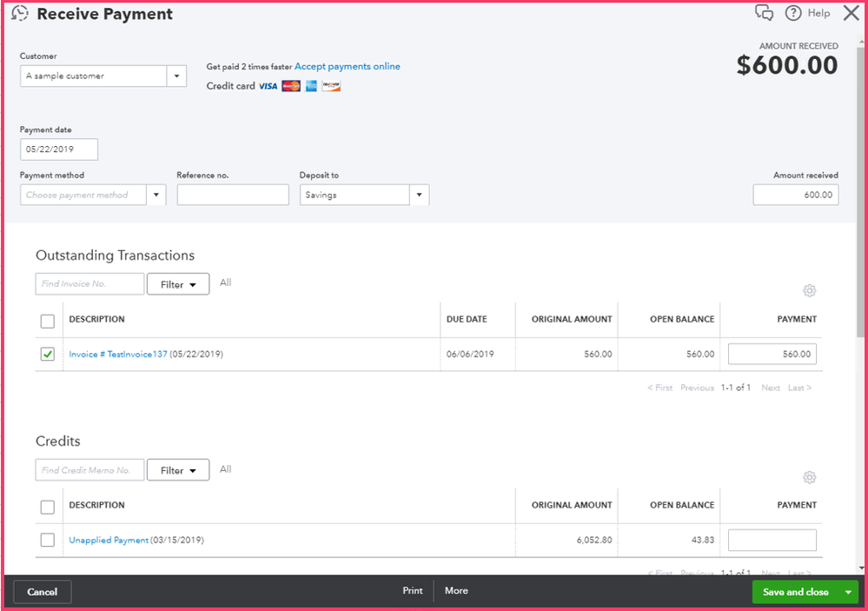The height and width of the screenshot is (611, 868).
Task: Click the Find Invoice No. search field
Action: pos(89,283)
